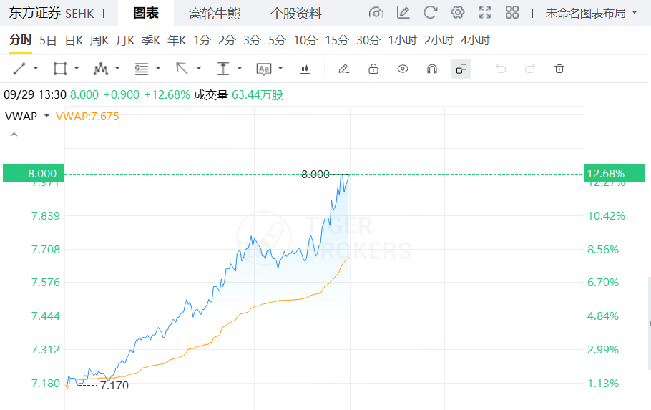The width and height of the screenshot is (651, 410).
Task: Refresh the chart with reload icon
Action: (430, 13)
